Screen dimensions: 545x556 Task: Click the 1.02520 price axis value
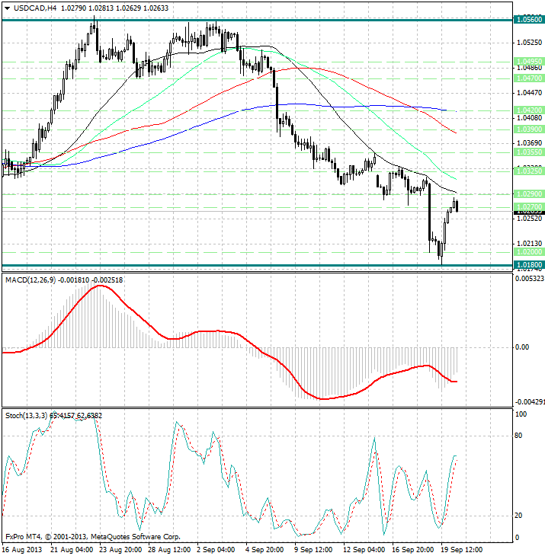(530, 219)
